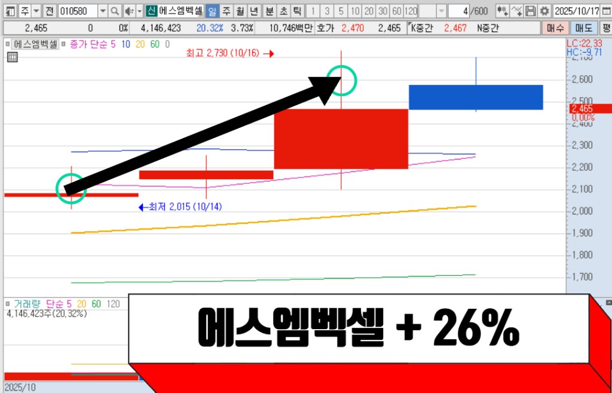Switch chart to 분 minute period

point(270,11)
